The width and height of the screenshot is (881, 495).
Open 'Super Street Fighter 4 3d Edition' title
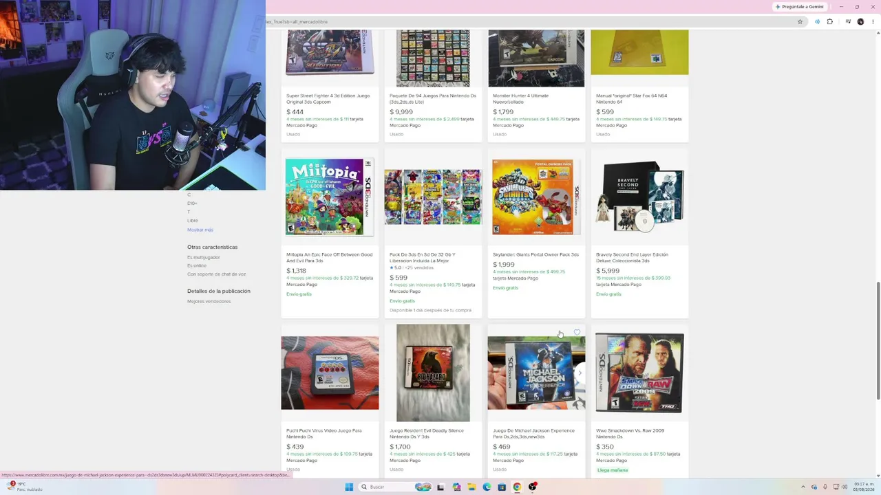[328, 99]
